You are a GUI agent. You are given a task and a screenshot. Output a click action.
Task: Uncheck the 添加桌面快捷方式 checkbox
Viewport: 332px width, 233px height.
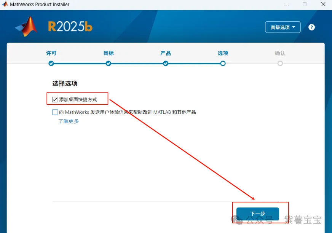55,100
